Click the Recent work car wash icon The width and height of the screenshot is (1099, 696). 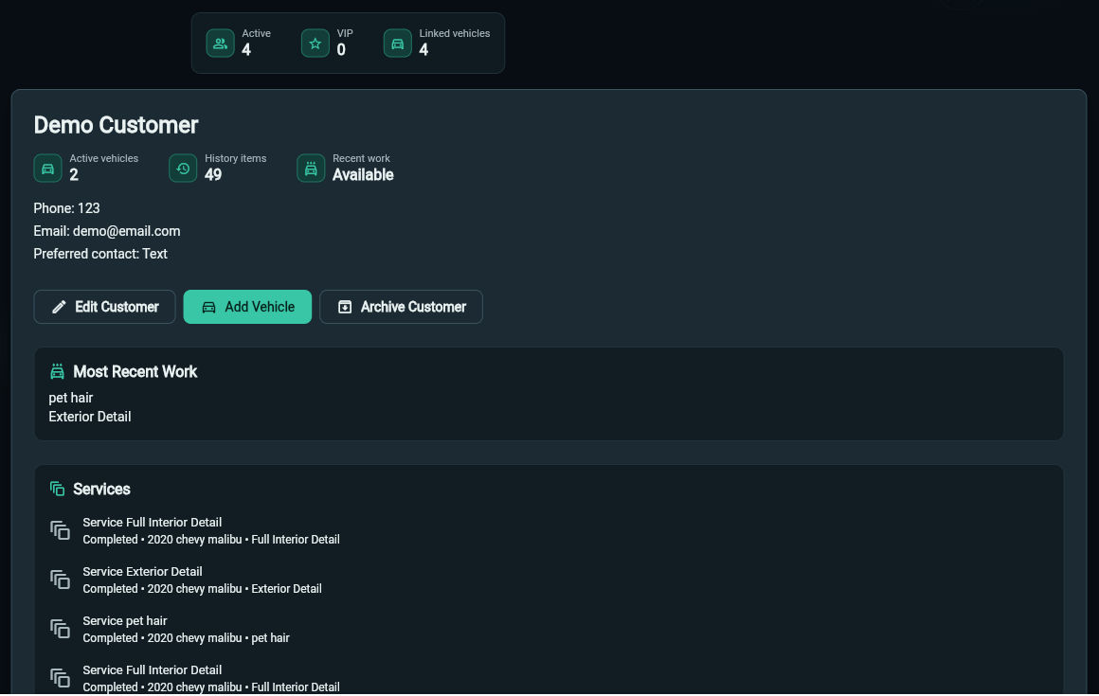pos(311,169)
